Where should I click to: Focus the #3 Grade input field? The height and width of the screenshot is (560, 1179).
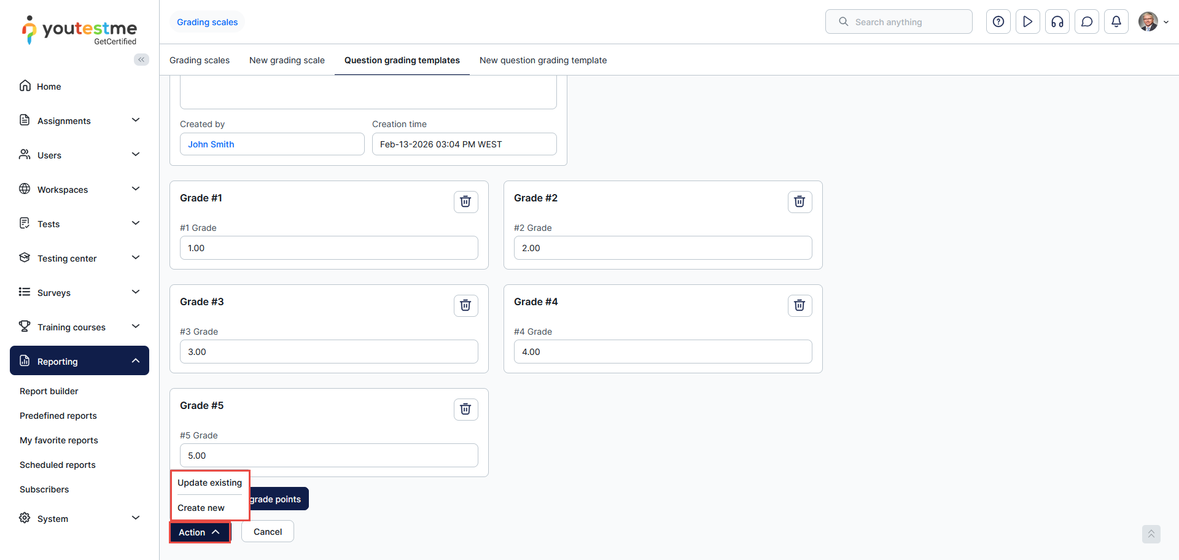pyautogui.click(x=329, y=352)
